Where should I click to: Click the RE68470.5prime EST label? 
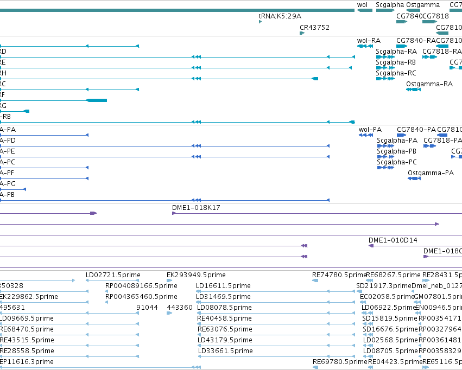coord(27,330)
